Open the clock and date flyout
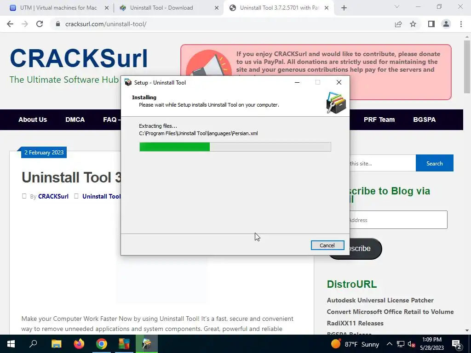 432,344
